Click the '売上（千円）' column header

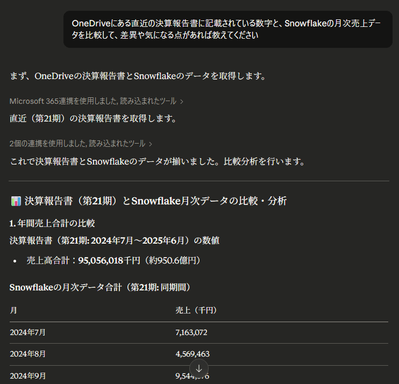pos(196,310)
